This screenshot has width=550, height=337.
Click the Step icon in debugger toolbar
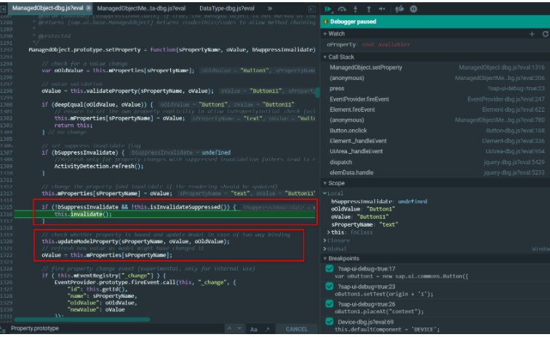click(x=382, y=9)
